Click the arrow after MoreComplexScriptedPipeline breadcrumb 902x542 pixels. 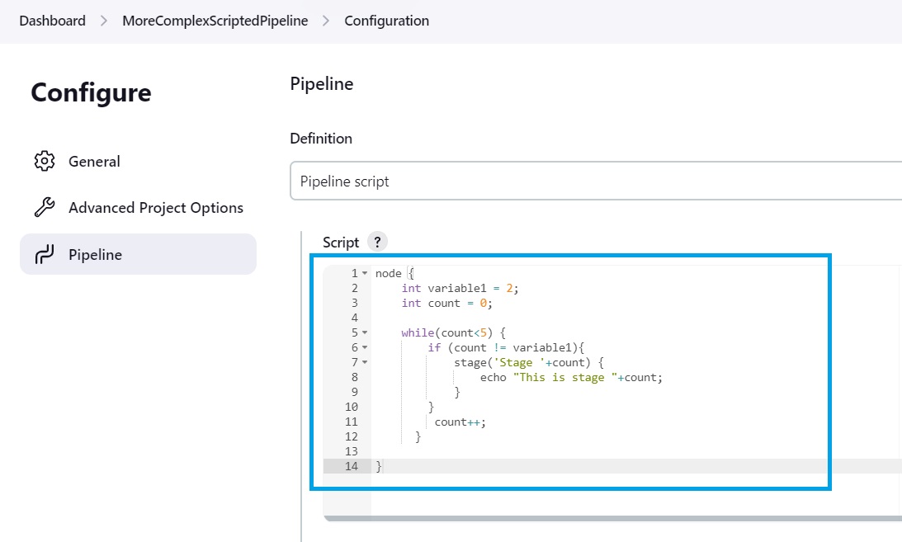coord(326,21)
